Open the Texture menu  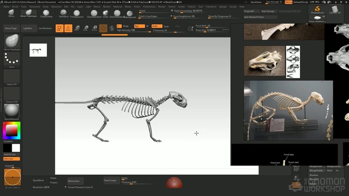tap(191, 7)
